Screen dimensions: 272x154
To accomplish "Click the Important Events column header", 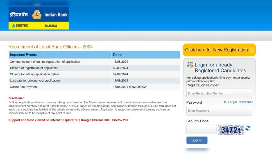I will click(23, 55).
